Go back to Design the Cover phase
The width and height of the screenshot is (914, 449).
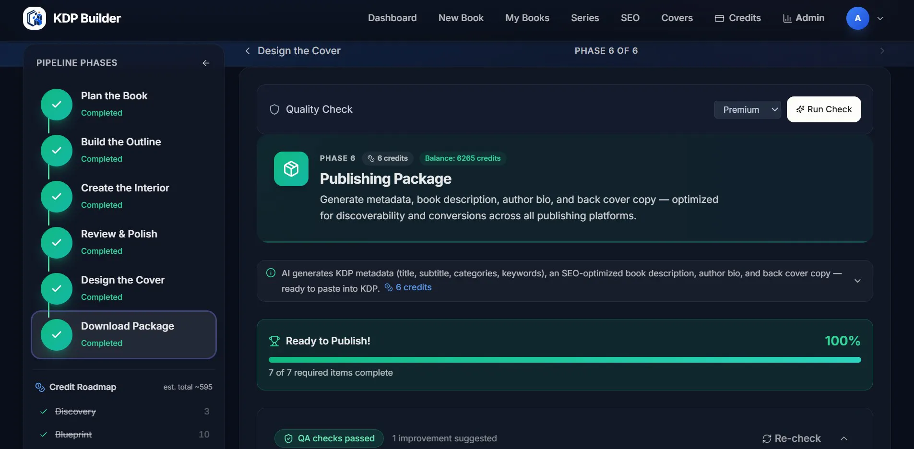(293, 51)
